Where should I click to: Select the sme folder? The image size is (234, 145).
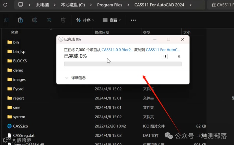16,108
